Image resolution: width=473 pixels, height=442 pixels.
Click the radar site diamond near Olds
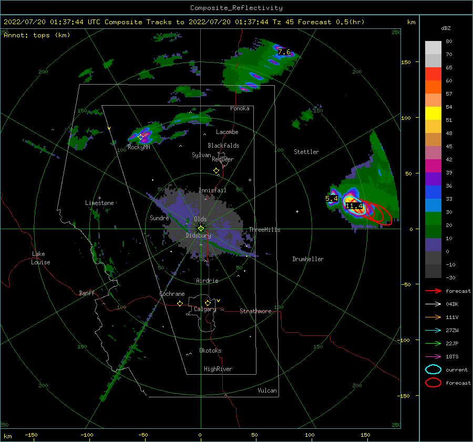(201, 229)
